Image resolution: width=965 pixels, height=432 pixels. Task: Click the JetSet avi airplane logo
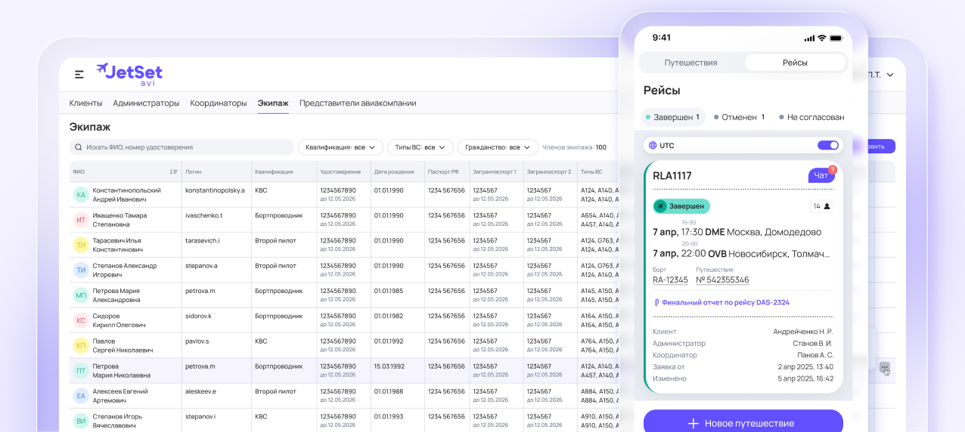(129, 74)
